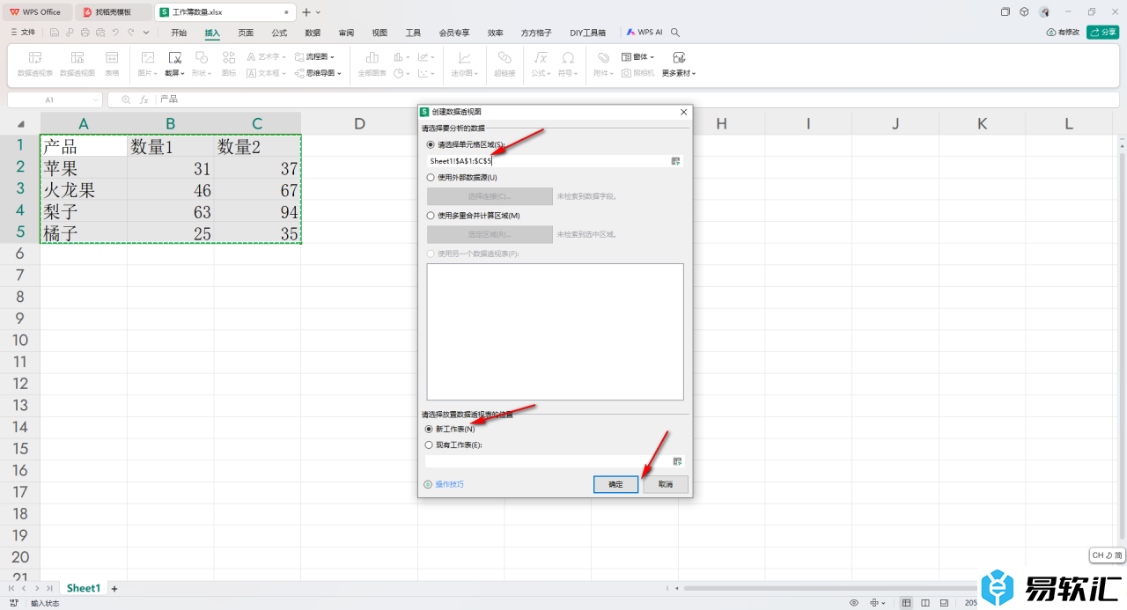Select 请选择单元格区域 radio option

[x=431, y=144]
